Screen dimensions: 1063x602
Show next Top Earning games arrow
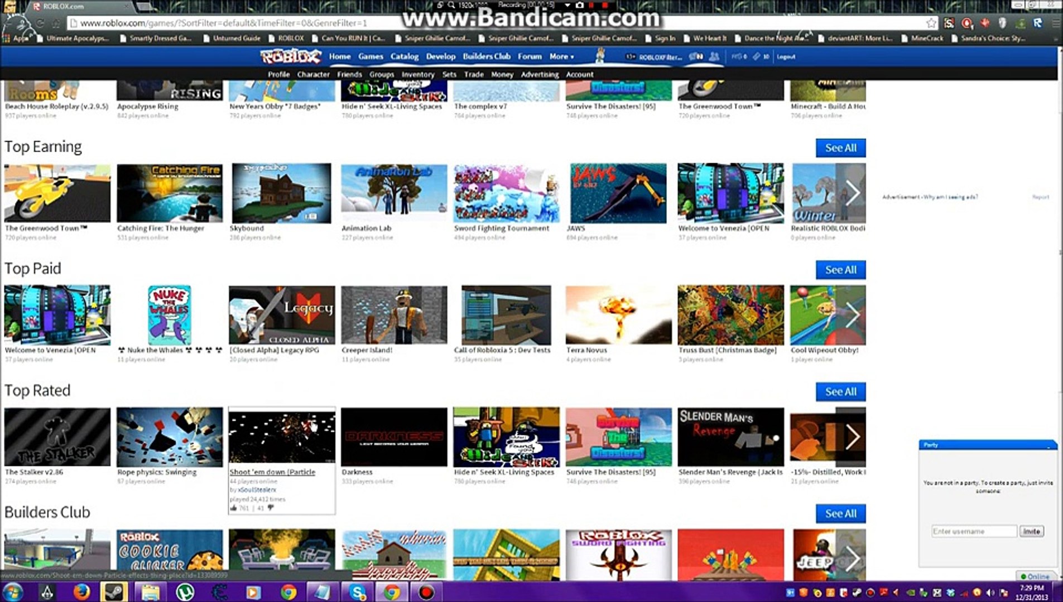coord(852,193)
